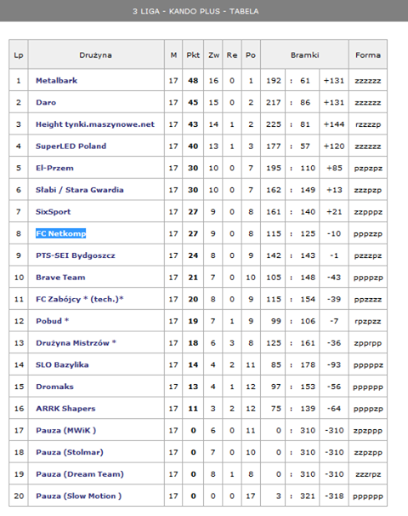
Task: Open the Daro team page
Action: click(46, 102)
